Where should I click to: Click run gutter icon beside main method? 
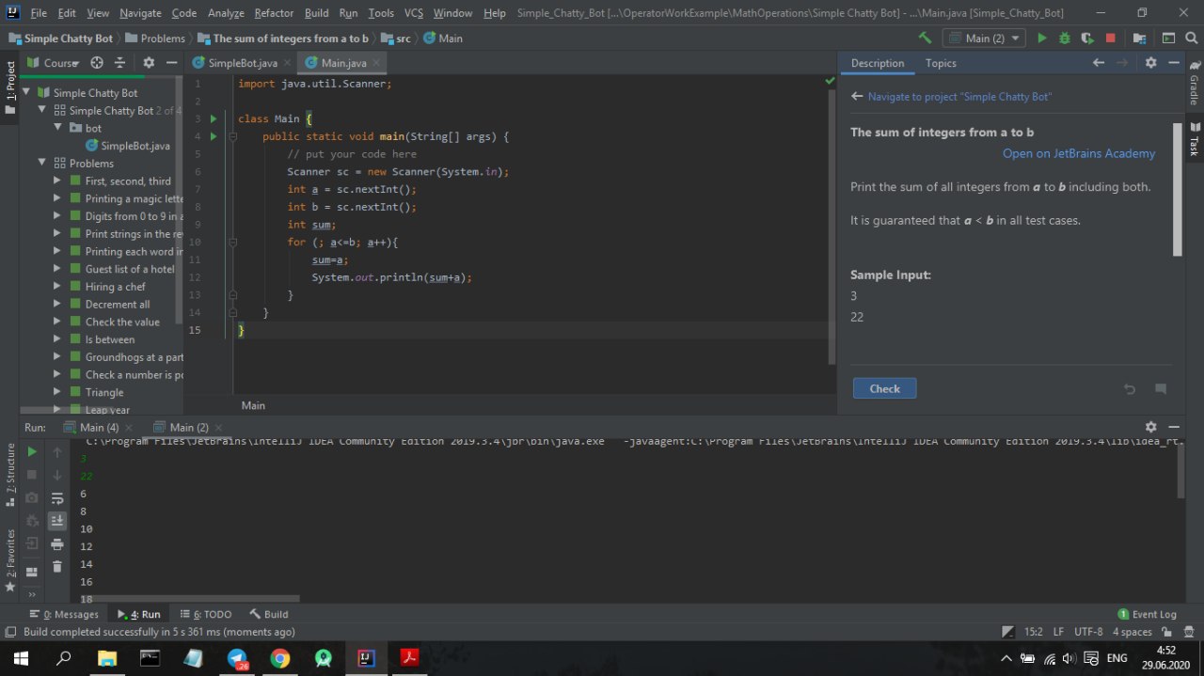point(214,136)
